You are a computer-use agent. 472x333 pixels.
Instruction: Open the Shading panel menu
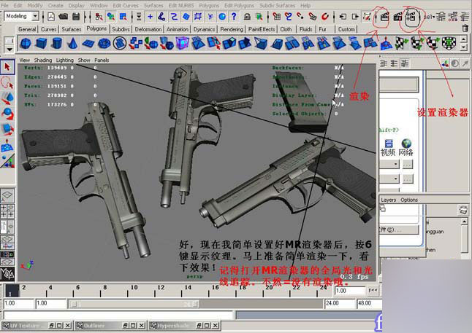pyautogui.click(x=43, y=60)
